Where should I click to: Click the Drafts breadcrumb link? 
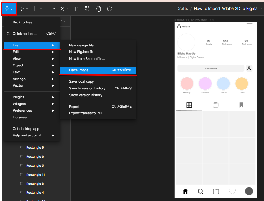[182, 9]
